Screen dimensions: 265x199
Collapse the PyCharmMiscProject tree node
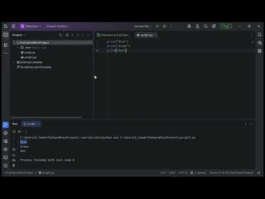point(14,43)
